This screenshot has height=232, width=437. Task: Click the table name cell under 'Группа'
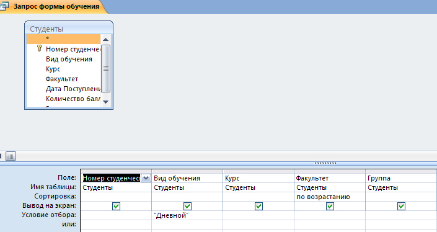coord(401,187)
